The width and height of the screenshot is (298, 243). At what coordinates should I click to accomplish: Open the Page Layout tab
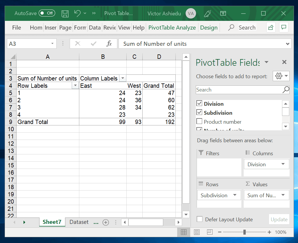pyautogui.click(x=65, y=28)
